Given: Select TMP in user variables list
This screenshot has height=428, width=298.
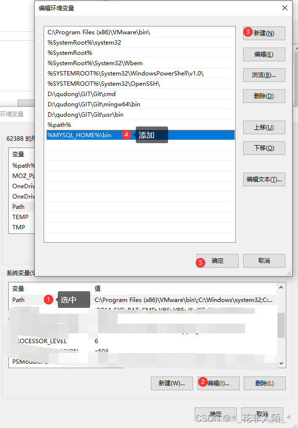Looking at the screenshot, I should [22, 227].
